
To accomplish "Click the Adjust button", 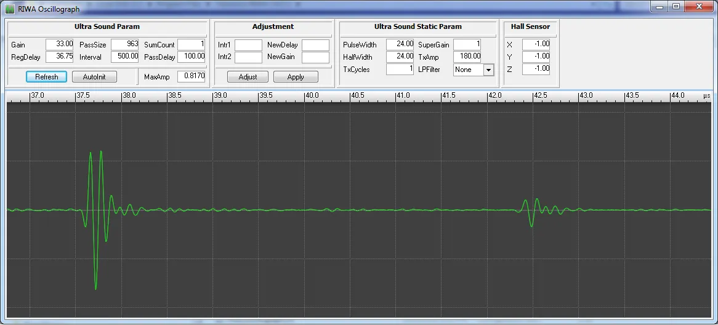I will pos(248,76).
